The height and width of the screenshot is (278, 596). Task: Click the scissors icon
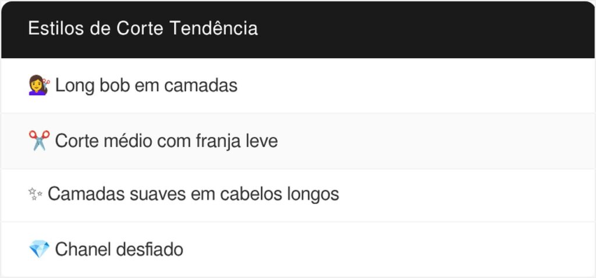point(39,141)
